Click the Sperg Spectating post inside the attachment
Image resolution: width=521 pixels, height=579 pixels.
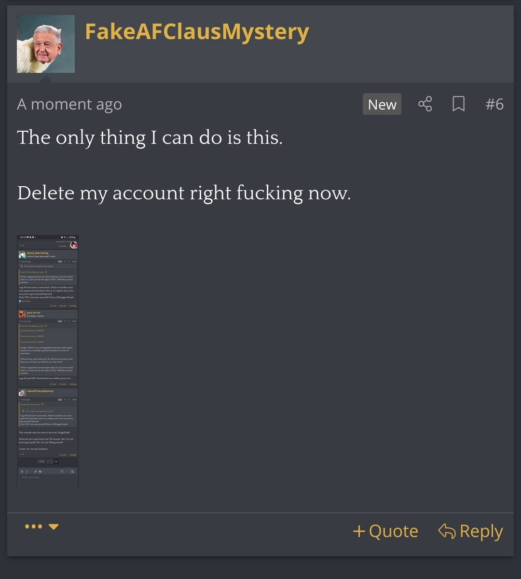click(48, 279)
